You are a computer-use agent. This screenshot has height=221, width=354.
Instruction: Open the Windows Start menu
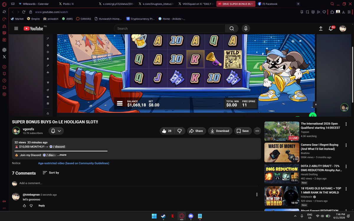point(154,216)
